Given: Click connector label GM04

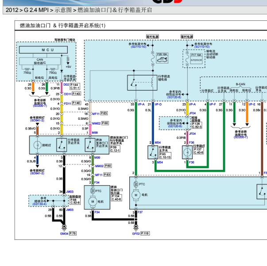Looking at the screenshot, I should [64, 234].
